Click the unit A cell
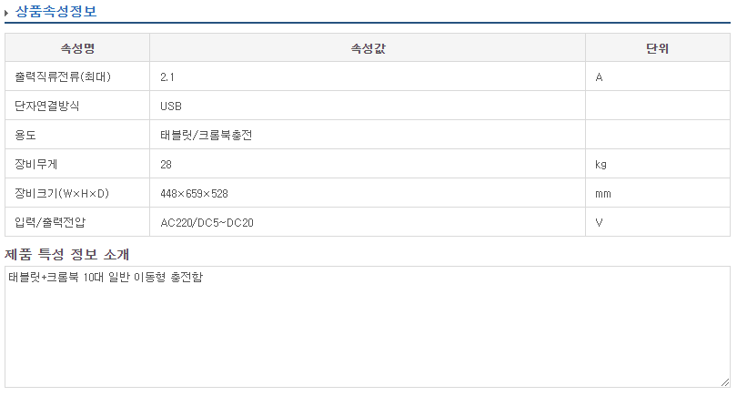Screen dimensions: 737x396 (658, 76)
